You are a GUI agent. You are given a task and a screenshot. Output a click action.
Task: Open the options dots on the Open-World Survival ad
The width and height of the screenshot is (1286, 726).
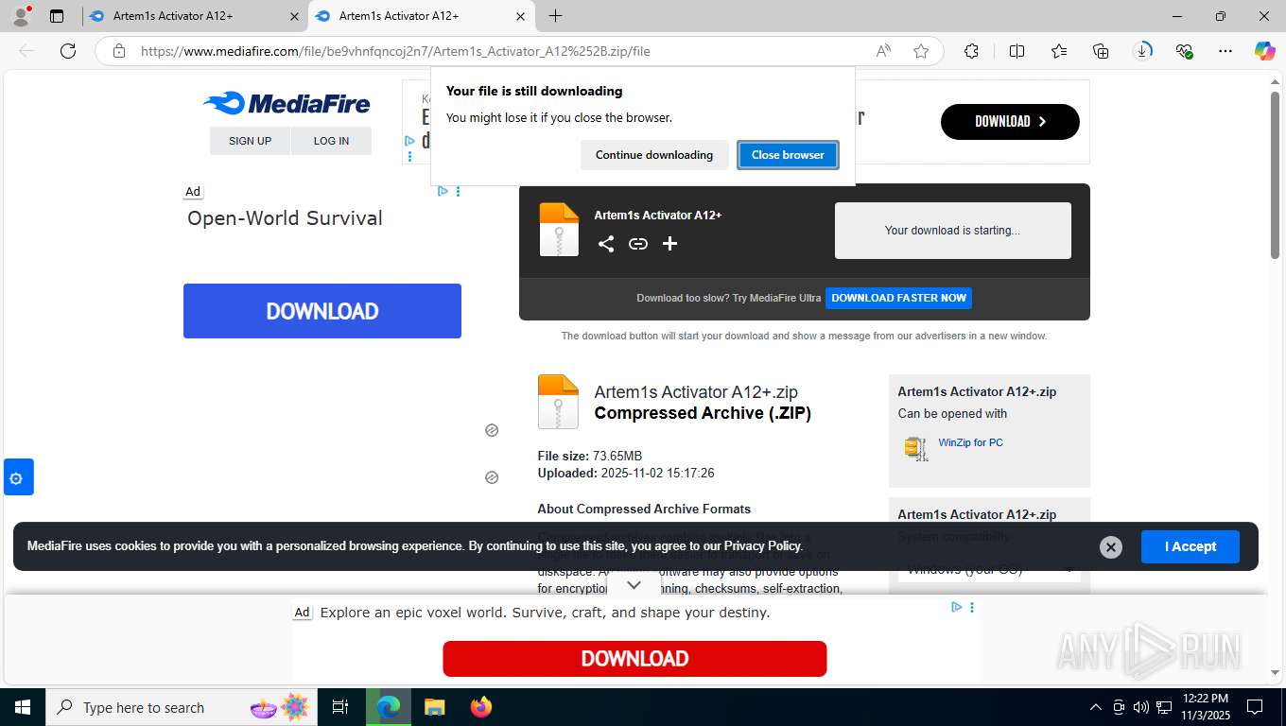(x=459, y=191)
